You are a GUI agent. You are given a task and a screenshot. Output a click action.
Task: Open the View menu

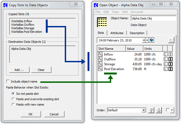(x=115, y=12)
